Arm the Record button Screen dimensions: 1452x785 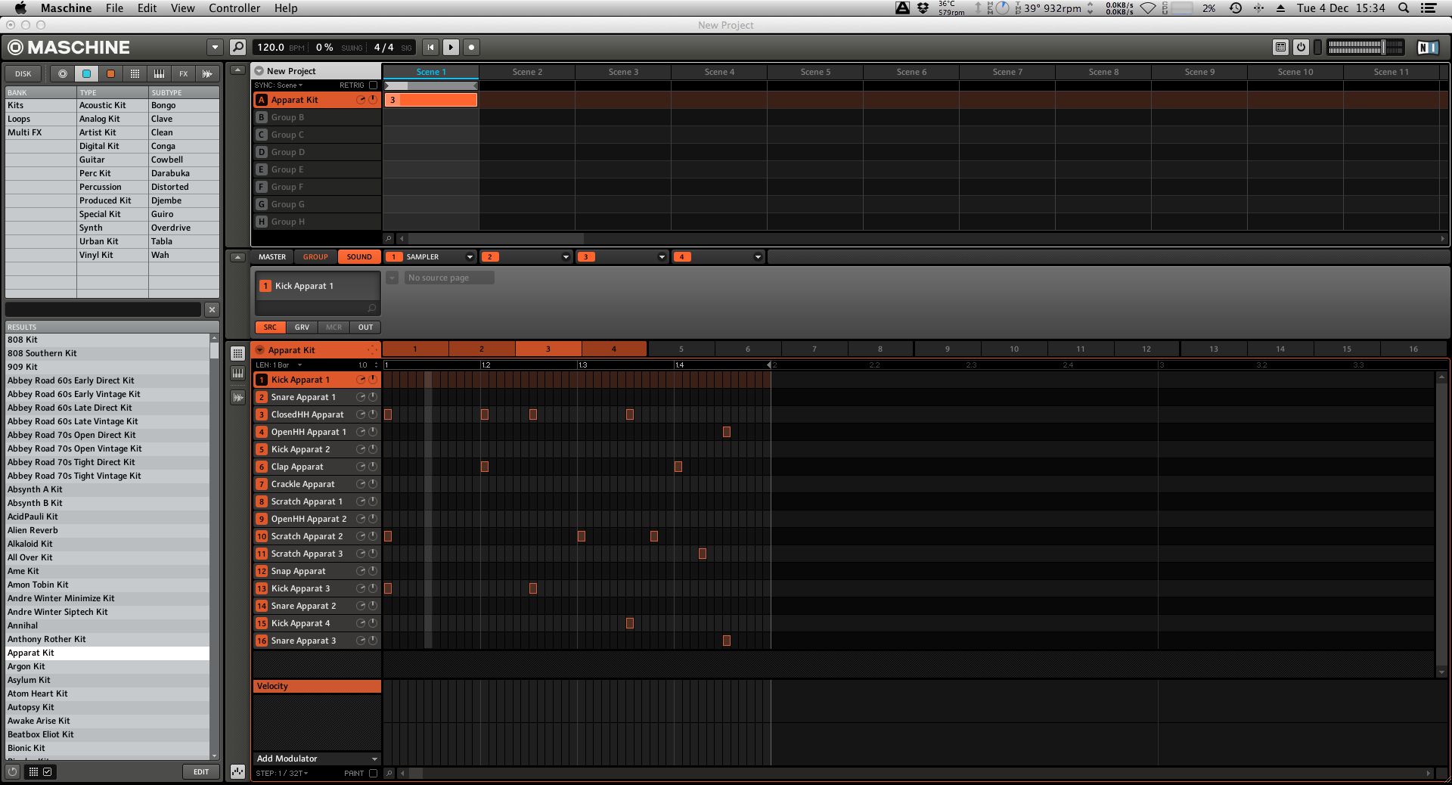471,47
